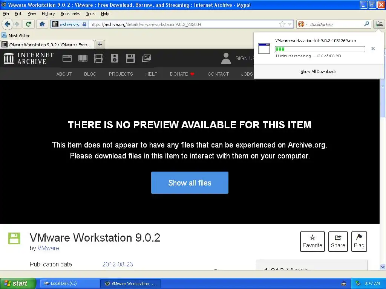Click the VMware Workstation taskbar button
386x289 pixels.
coord(130,284)
